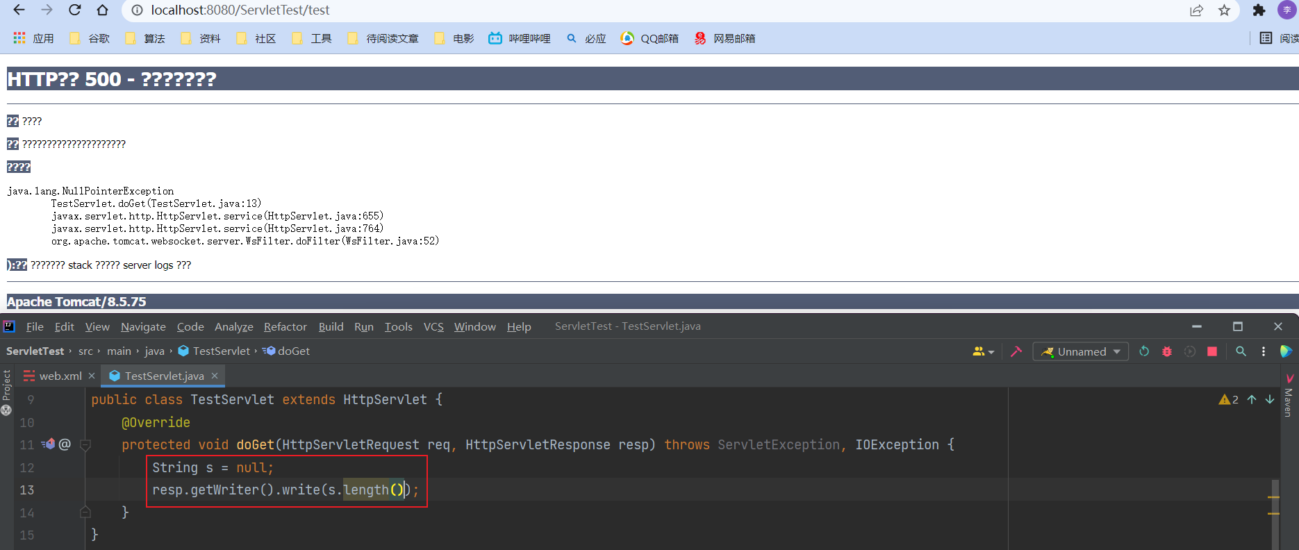
Task: Open the 必应 search bookmark
Action: (x=586, y=38)
